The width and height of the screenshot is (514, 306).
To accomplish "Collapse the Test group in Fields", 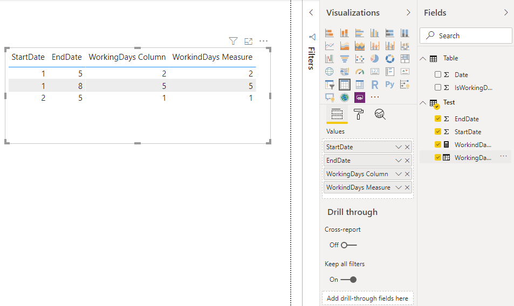I will pos(423,103).
